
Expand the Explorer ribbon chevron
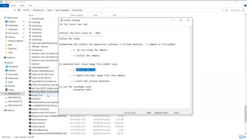click(x=242, y=5)
